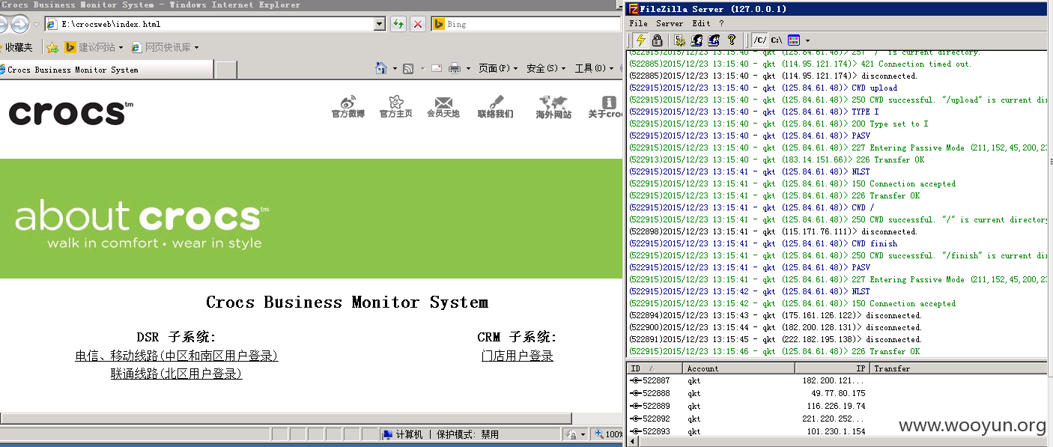This screenshot has height=447, width=1053.
Task: Click the add to favorites star icon
Action: click(x=52, y=47)
